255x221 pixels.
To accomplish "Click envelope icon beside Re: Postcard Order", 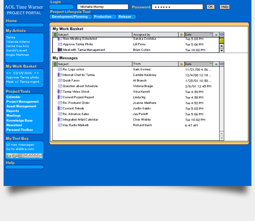I will tap(60, 103).
